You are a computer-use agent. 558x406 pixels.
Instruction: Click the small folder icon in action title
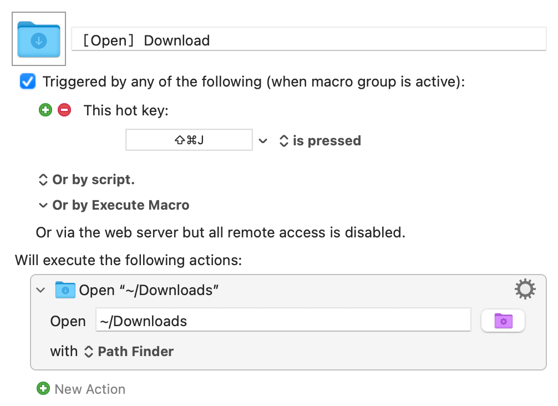point(65,290)
